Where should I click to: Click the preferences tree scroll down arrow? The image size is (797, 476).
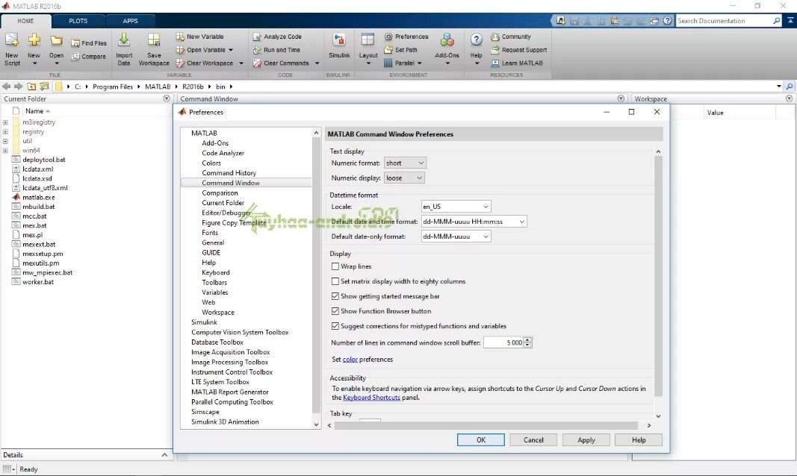point(316,425)
